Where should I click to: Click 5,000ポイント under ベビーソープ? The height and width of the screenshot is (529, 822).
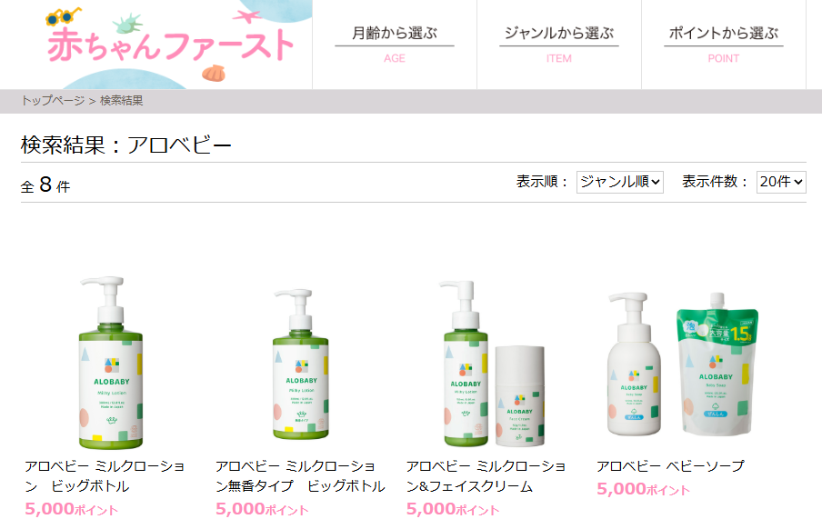tap(643, 489)
